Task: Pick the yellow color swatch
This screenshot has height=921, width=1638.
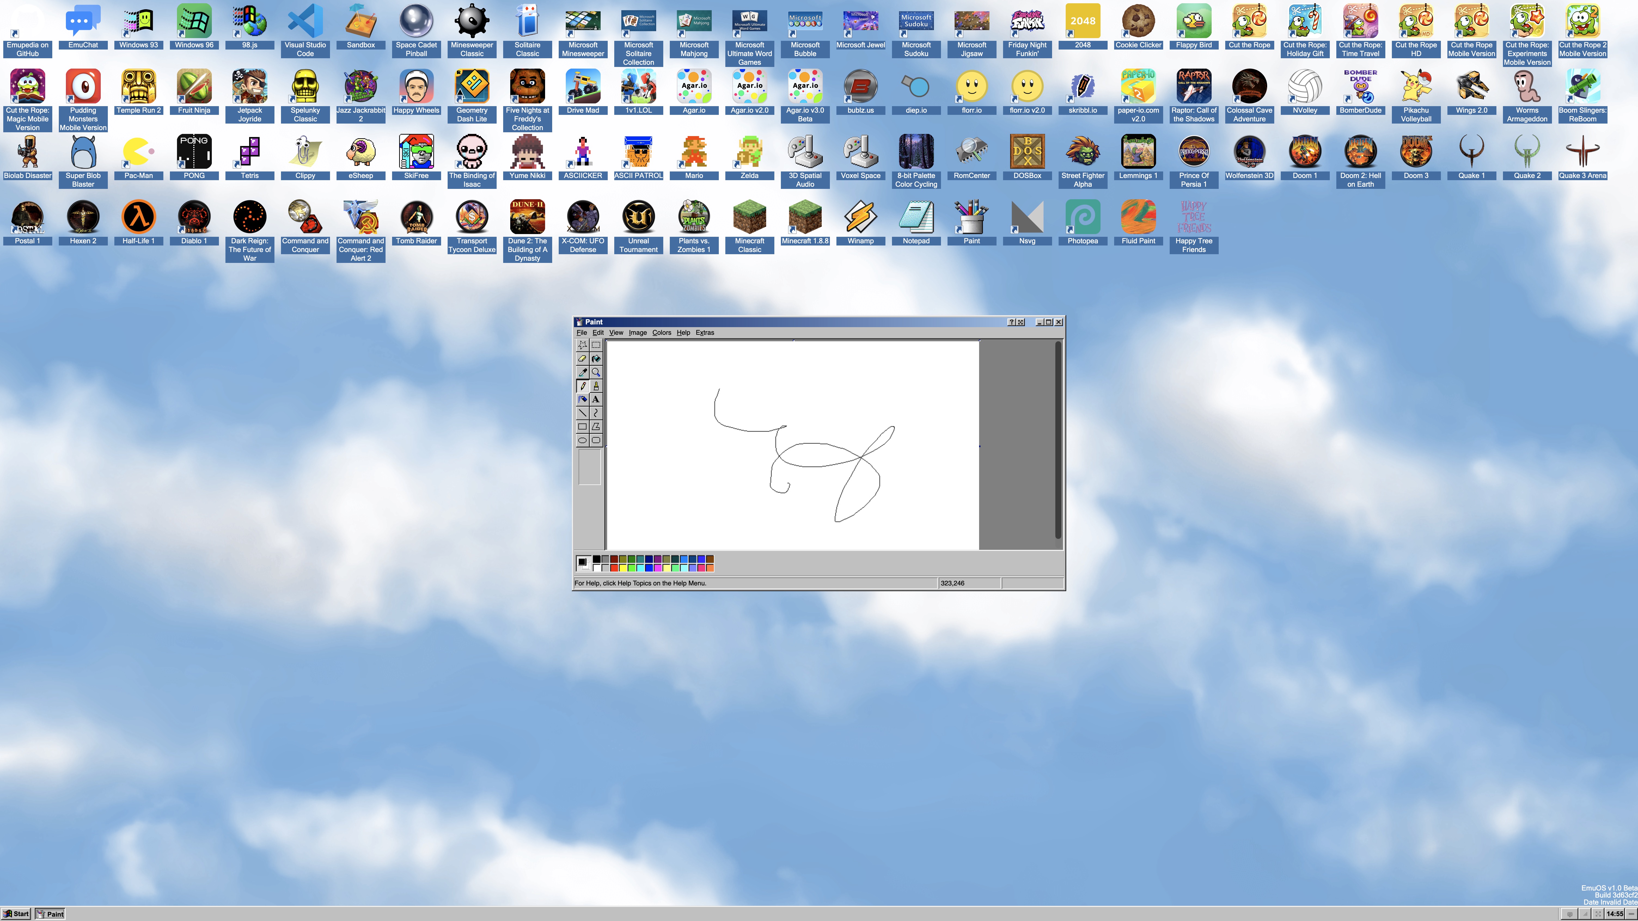Action: [623, 568]
